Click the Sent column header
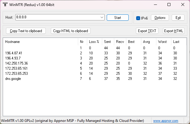Screen dimensions: 190x124 [x=108, y=42]
